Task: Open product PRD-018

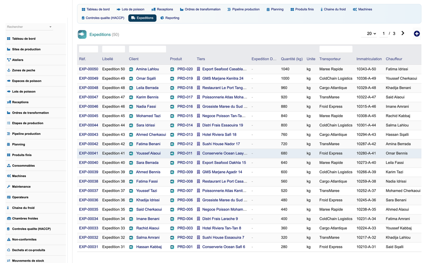Action: pyautogui.click(x=185, y=88)
